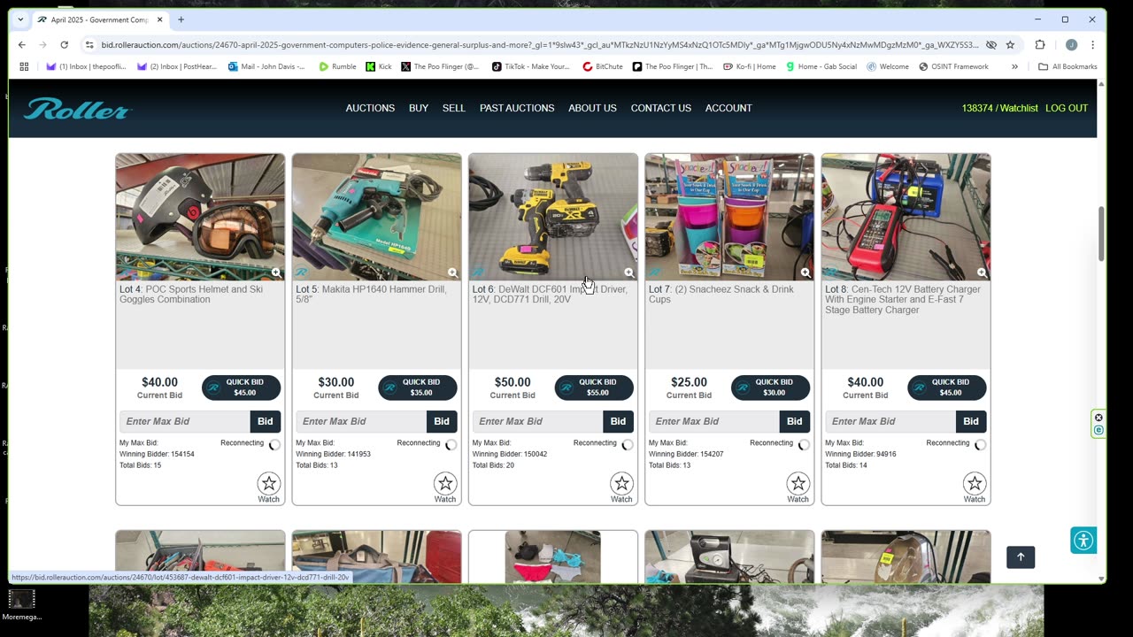Open the All Bookmarks folder

(x=1067, y=66)
